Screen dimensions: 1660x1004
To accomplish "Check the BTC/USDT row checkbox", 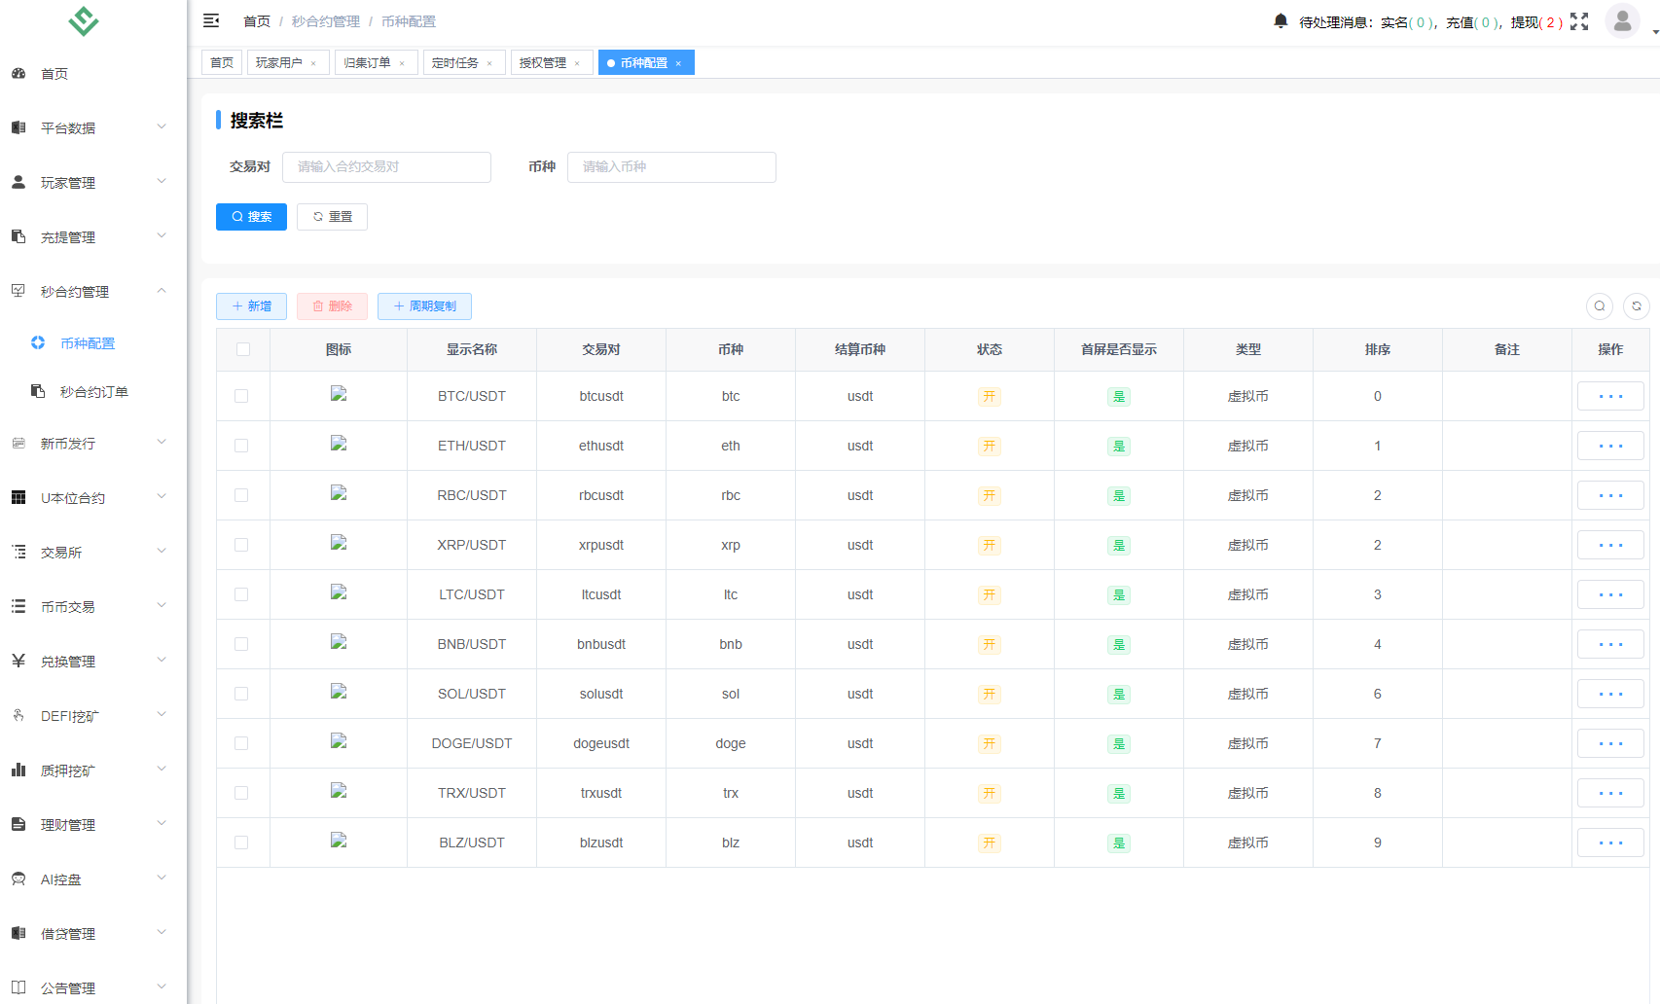I will 241,396.
